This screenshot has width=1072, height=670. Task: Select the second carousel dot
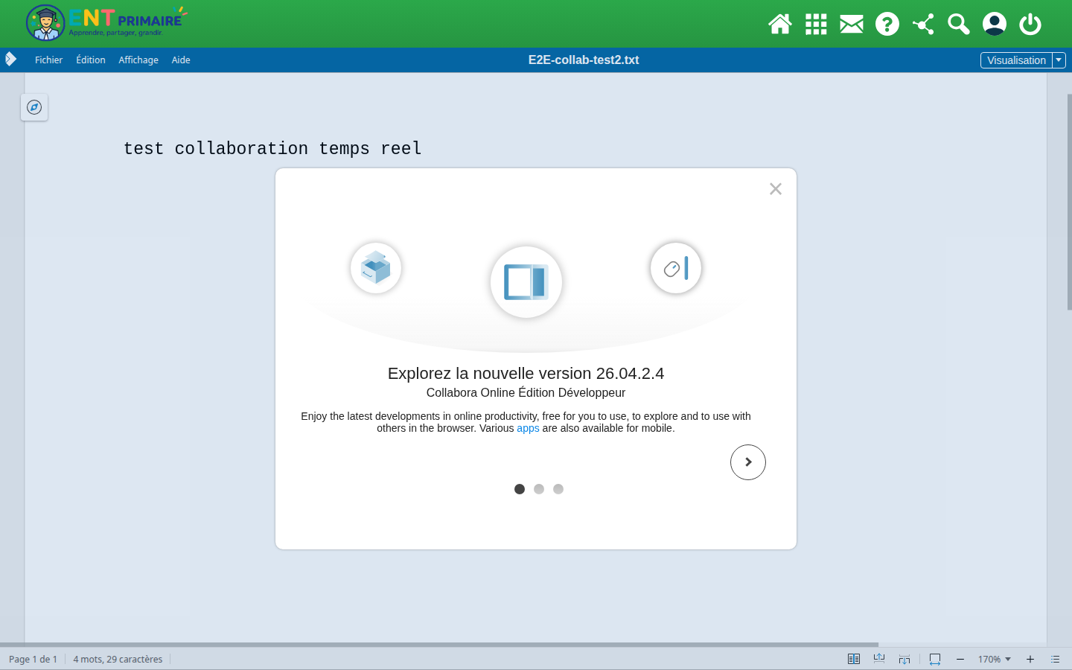[539, 489]
